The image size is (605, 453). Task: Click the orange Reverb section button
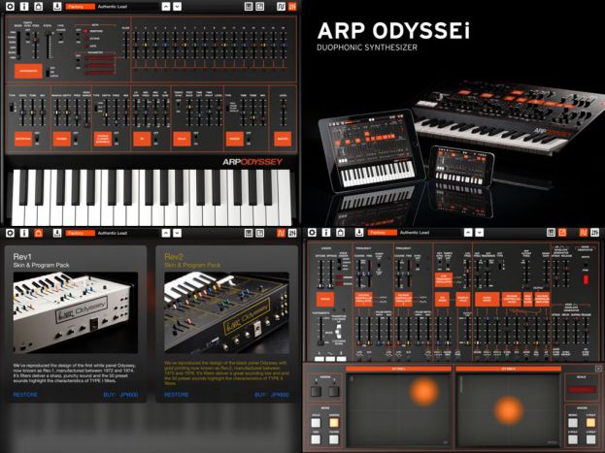pos(234,139)
